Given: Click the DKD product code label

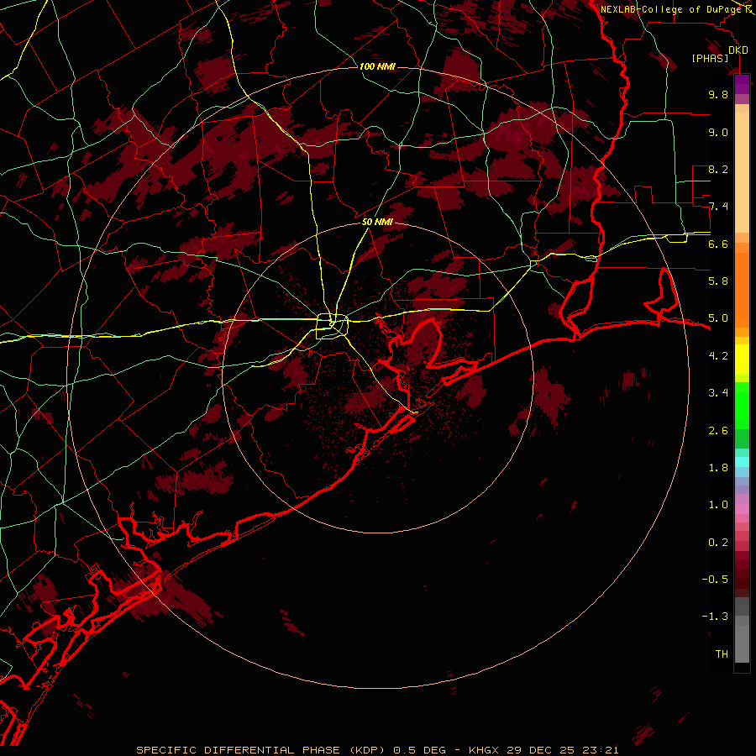Looking at the screenshot, I should (738, 50).
